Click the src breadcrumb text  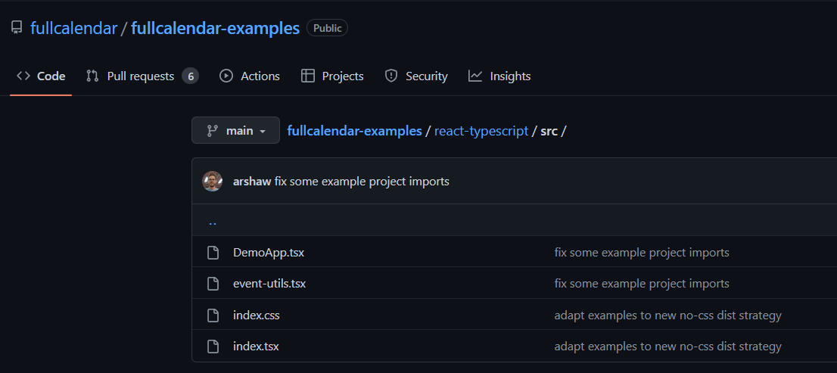pos(549,131)
